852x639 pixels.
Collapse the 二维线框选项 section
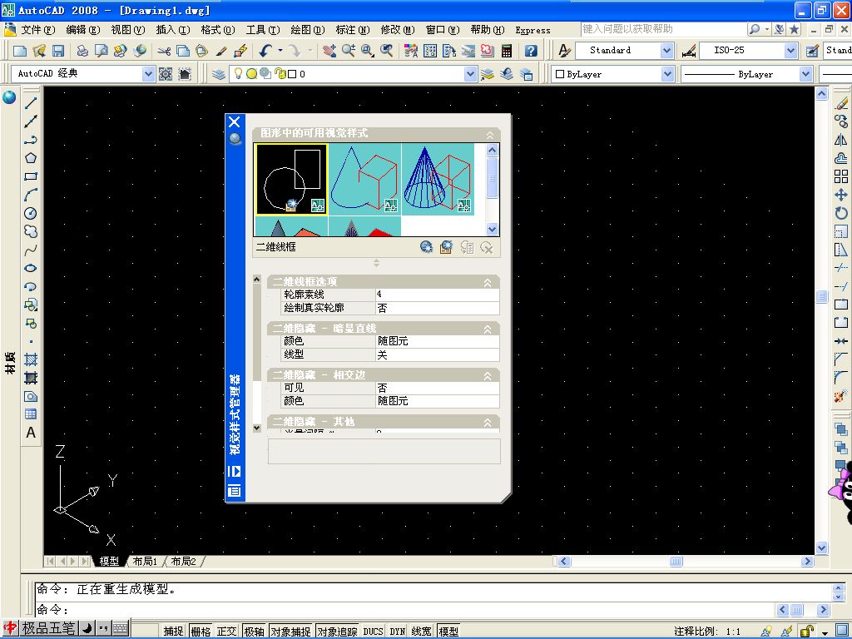(488, 283)
